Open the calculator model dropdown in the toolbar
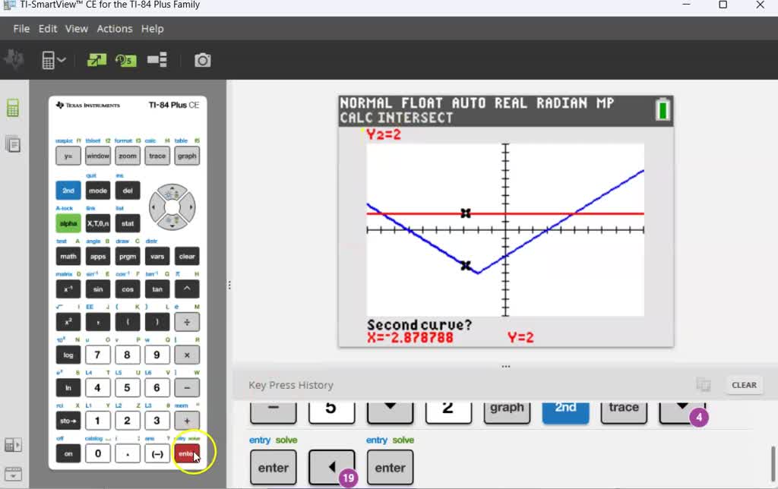Viewport: 778px width, 489px height. coord(54,59)
